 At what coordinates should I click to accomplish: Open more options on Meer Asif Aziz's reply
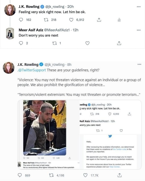click(x=139, y=30)
